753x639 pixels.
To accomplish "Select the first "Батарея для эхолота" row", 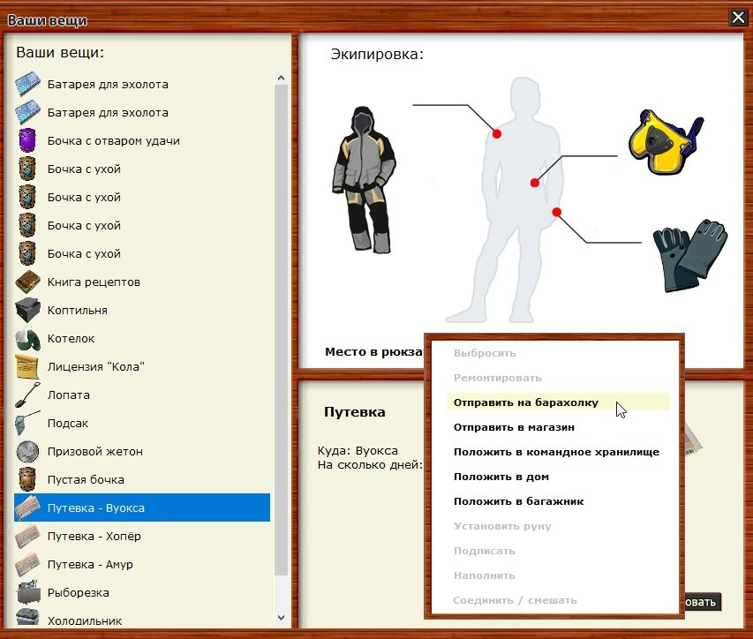I will click(142, 85).
